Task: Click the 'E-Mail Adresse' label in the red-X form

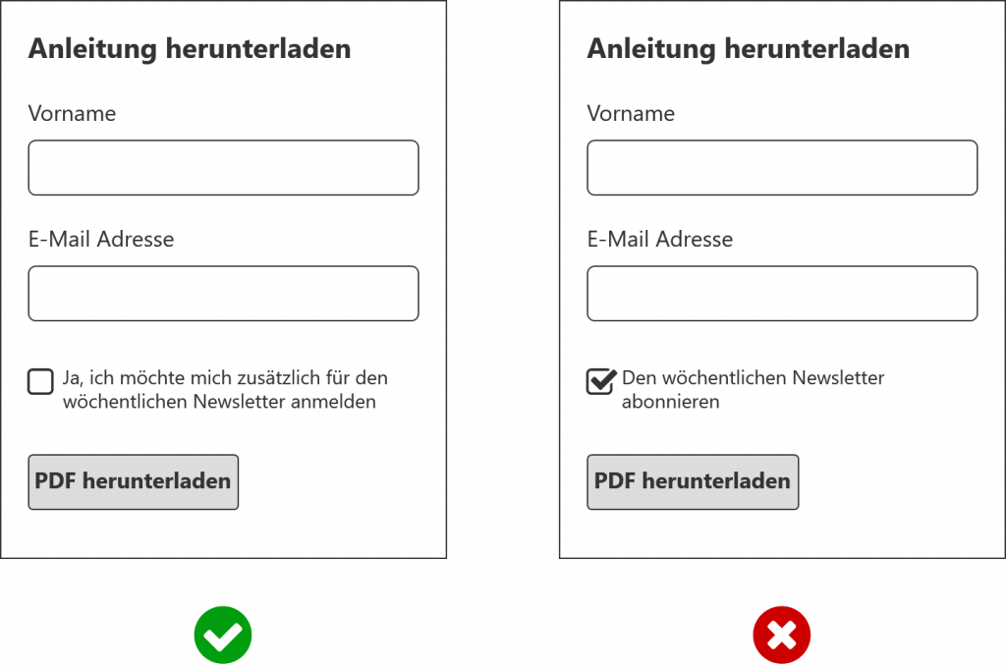Action: tap(660, 239)
